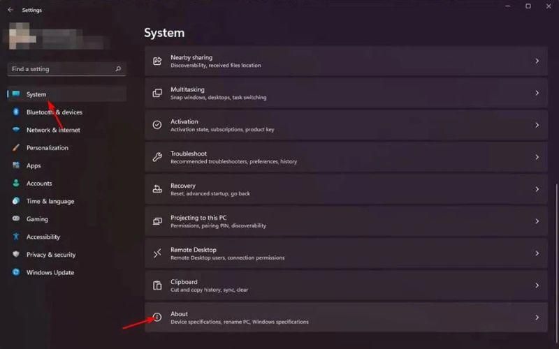
Task: Open Gaming settings
Action: click(66, 218)
